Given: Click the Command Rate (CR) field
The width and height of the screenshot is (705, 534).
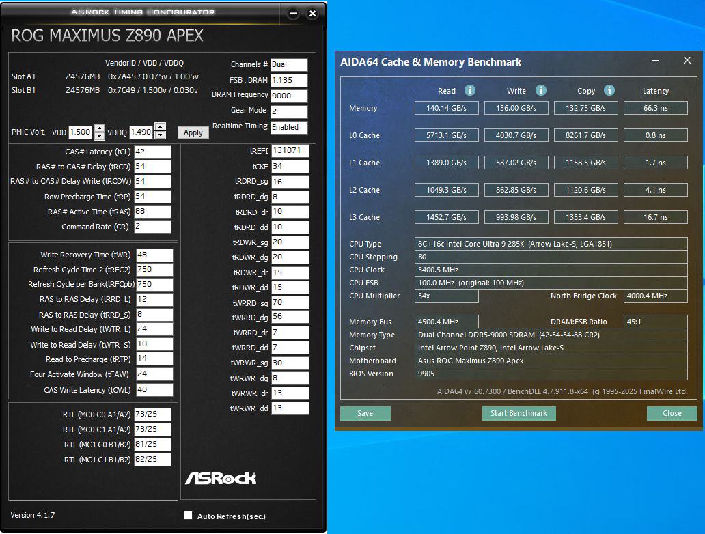Looking at the screenshot, I should (152, 227).
